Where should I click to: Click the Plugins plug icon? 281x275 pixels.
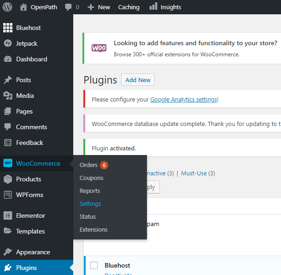pos(8,268)
